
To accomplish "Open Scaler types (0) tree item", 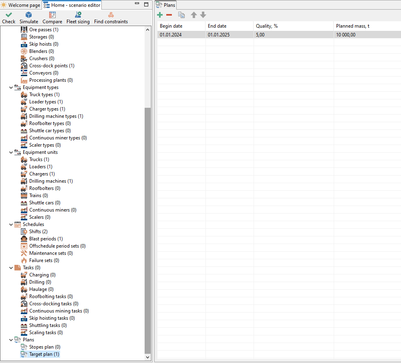I will tap(45, 145).
